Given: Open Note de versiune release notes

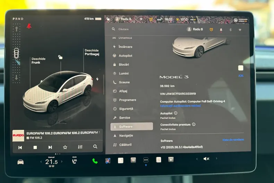Looking at the screenshot, I should (233, 140).
